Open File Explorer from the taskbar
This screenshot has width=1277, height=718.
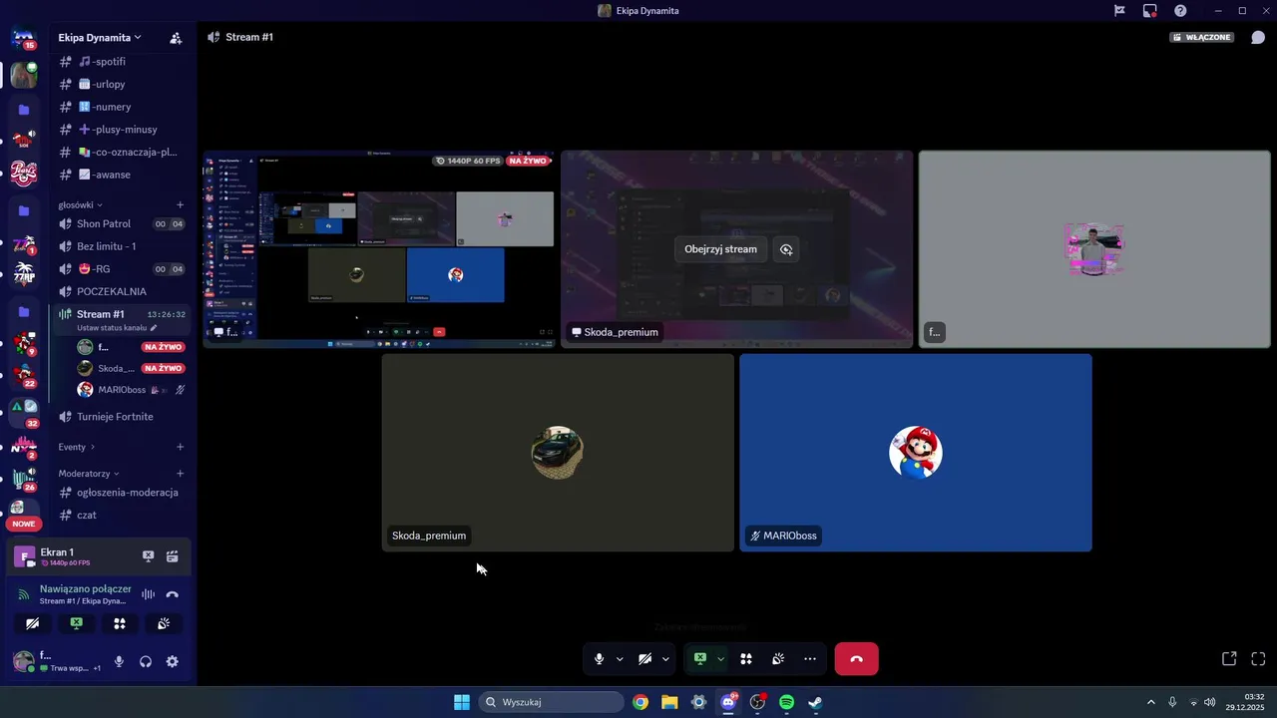click(x=669, y=702)
